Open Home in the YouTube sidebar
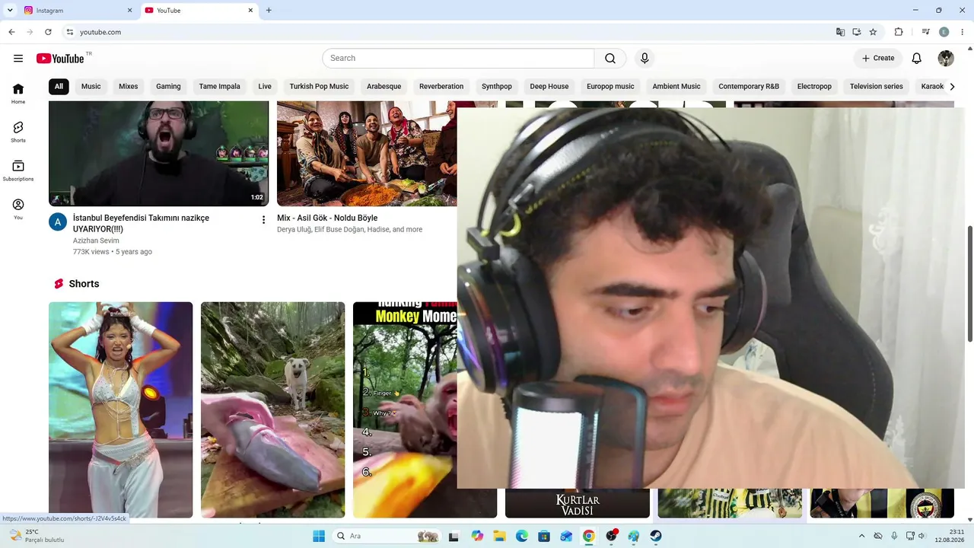The height and width of the screenshot is (548, 974). pyautogui.click(x=18, y=94)
